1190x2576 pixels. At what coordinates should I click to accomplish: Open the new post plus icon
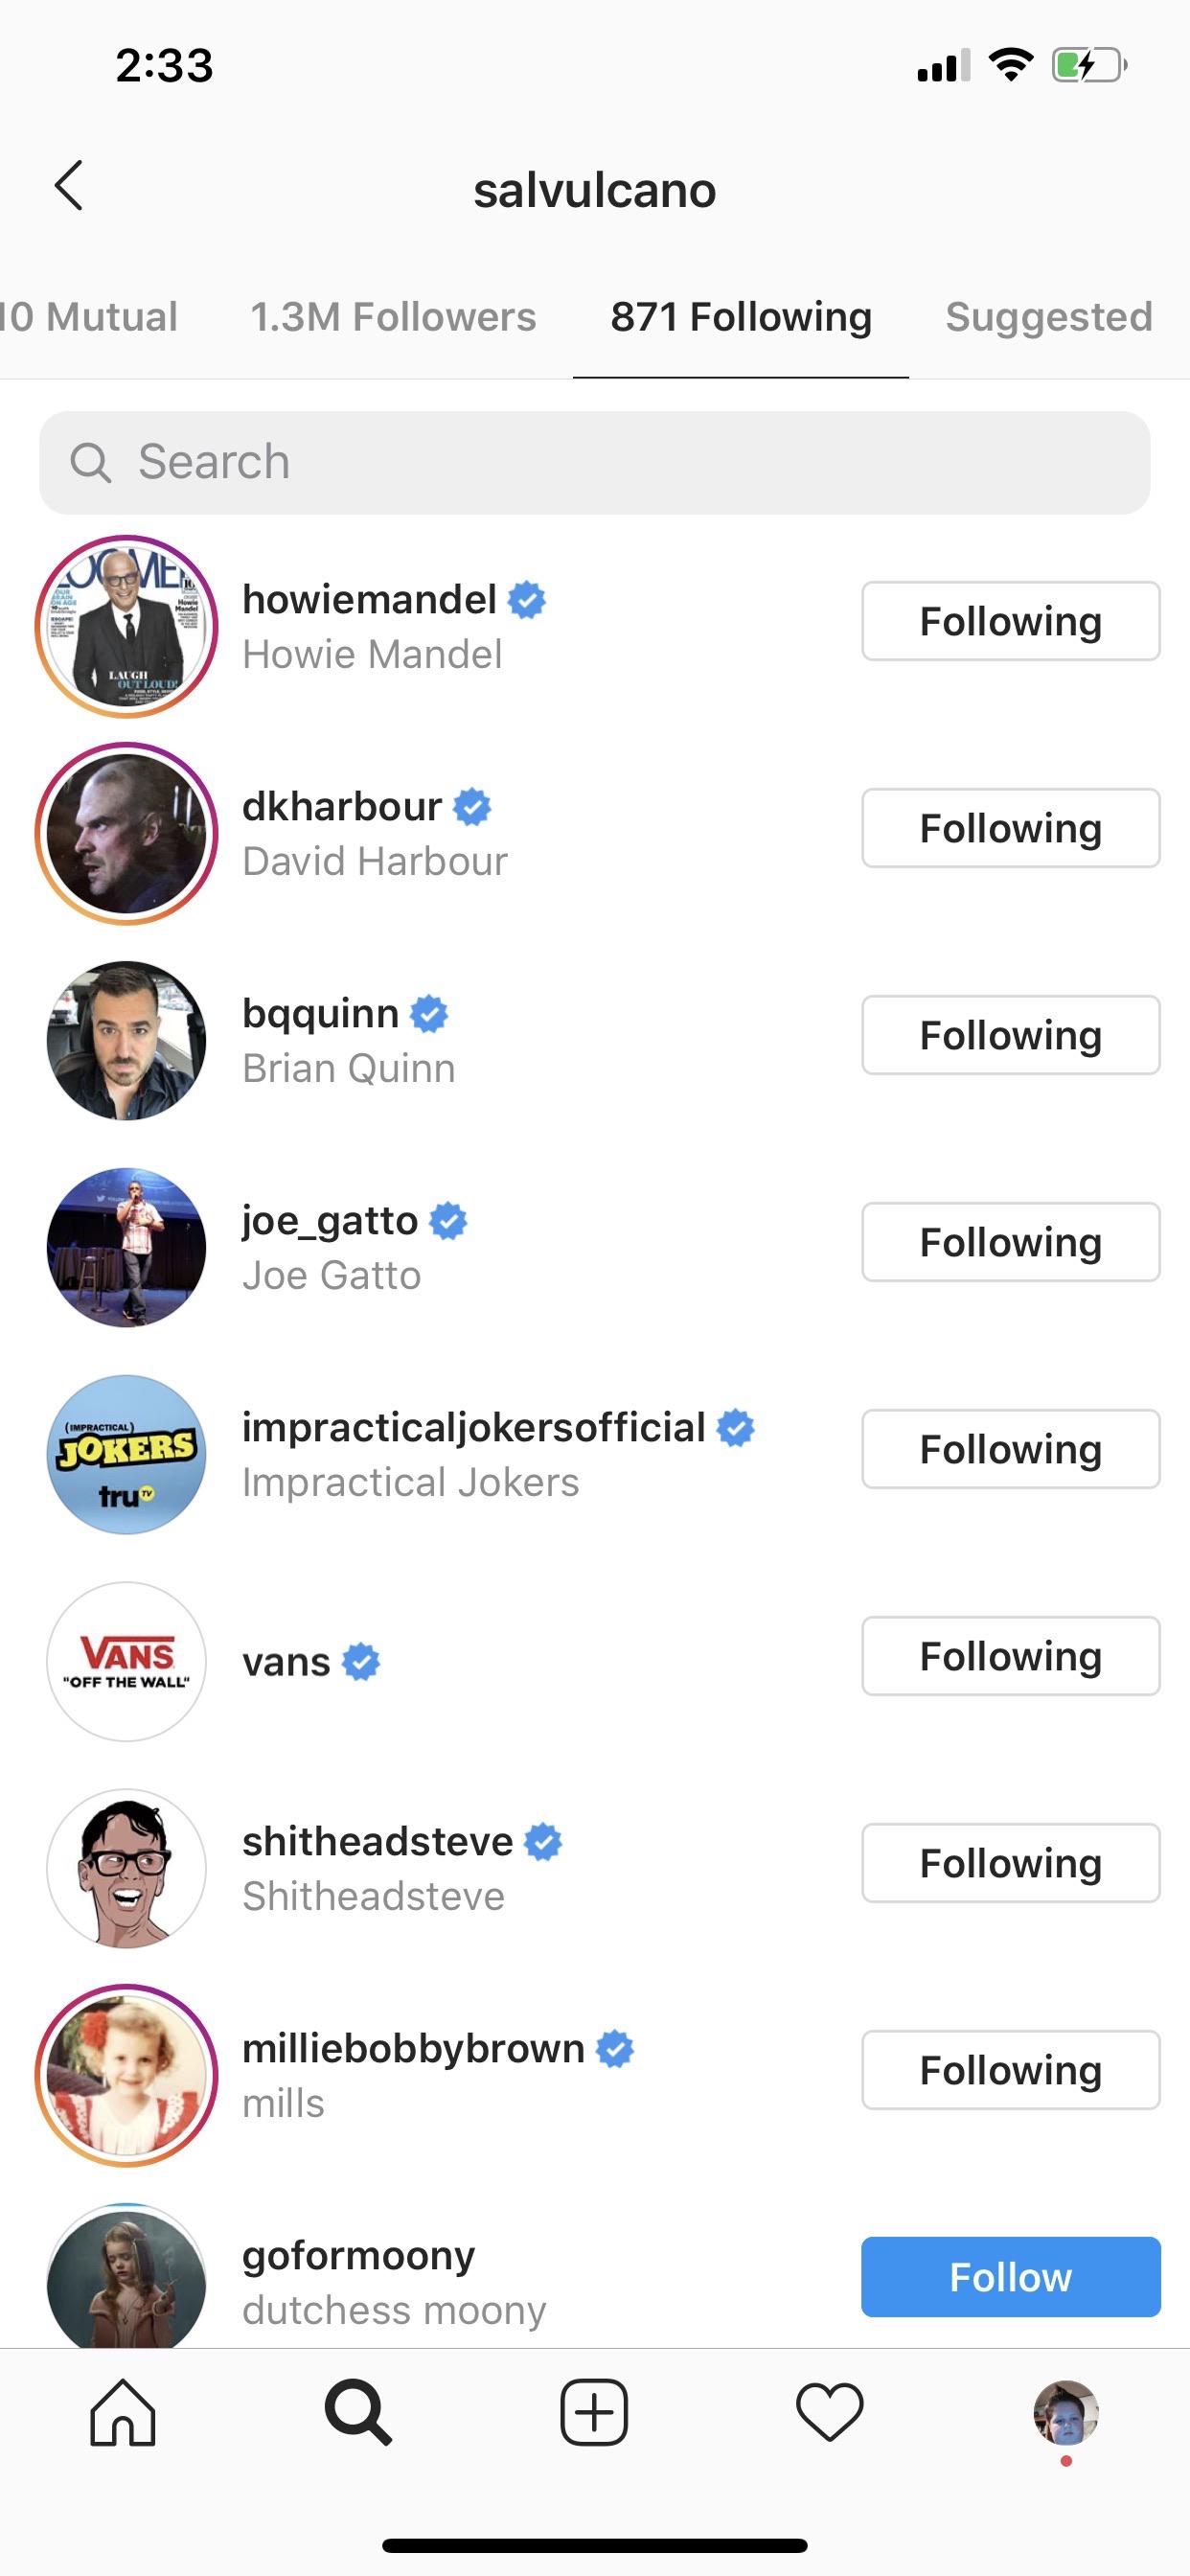(x=594, y=2412)
